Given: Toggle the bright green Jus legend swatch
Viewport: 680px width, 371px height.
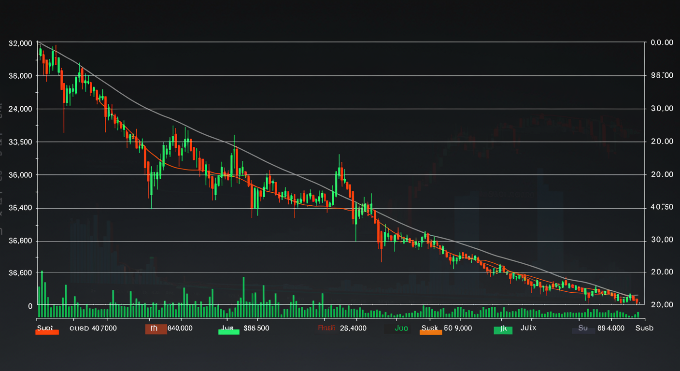Looking at the screenshot, I should coord(229,331).
